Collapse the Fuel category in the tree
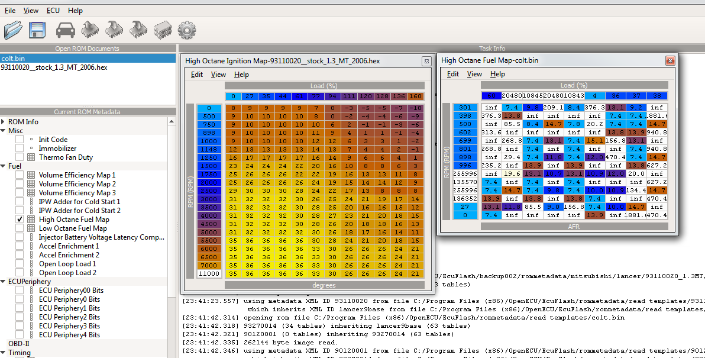Viewport: 705px width, 358px height. tap(4, 166)
